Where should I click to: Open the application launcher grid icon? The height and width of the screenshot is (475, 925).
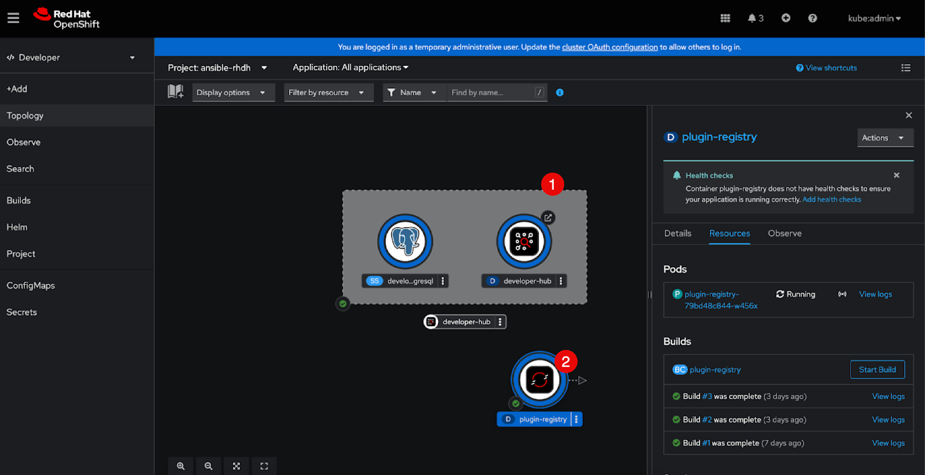click(725, 18)
